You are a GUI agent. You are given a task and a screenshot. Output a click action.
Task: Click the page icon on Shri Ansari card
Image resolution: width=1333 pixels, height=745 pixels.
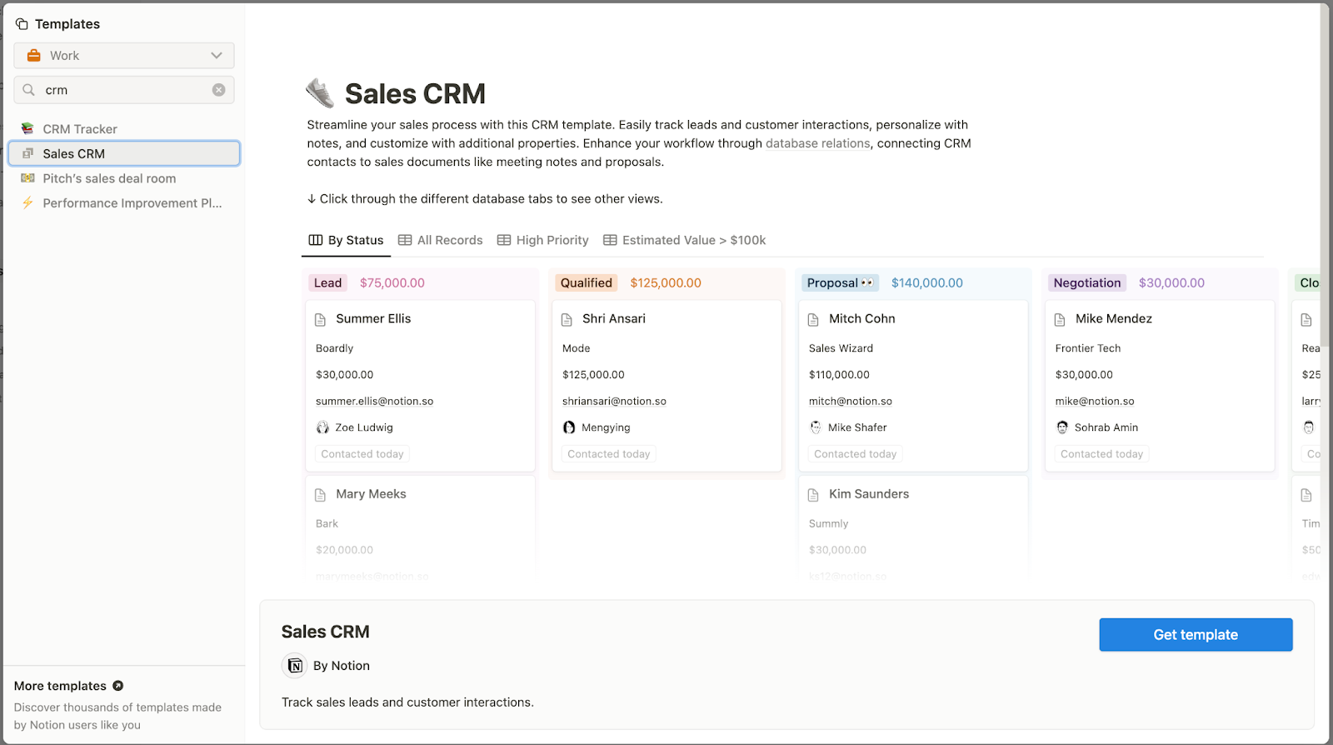tap(567, 319)
